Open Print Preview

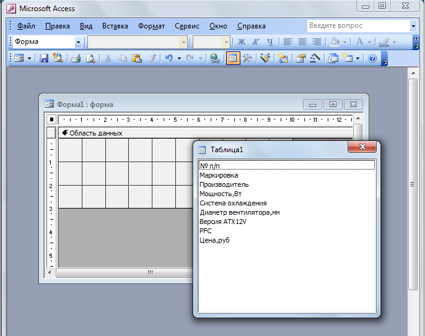(90, 58)
